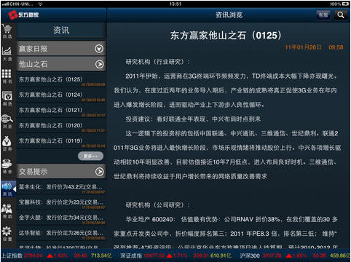Open the 交易提示 section arrow

(x=99, y=172)
